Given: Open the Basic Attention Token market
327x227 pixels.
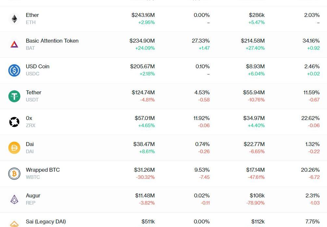Looking at the screenshot, I should coord(52,41).
